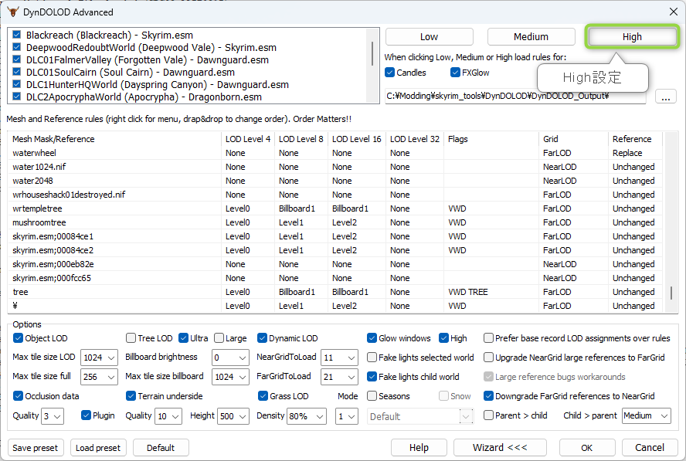Select the skyrim.esm;000eb82e rule row

(x=337, y=264)
